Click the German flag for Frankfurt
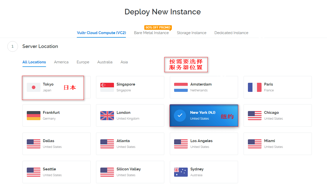The width and height of the screenshot is (327, 184). (33, 116)
